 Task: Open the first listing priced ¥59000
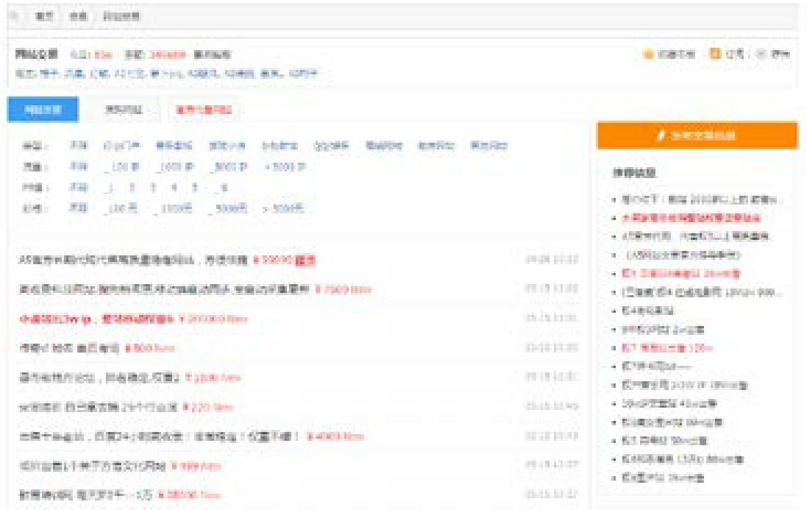(134, 260)
